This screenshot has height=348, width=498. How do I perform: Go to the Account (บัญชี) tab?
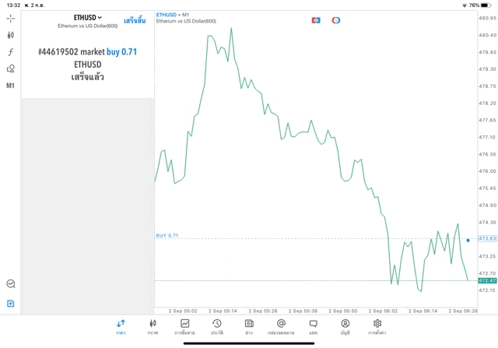[x=345, y=327]
